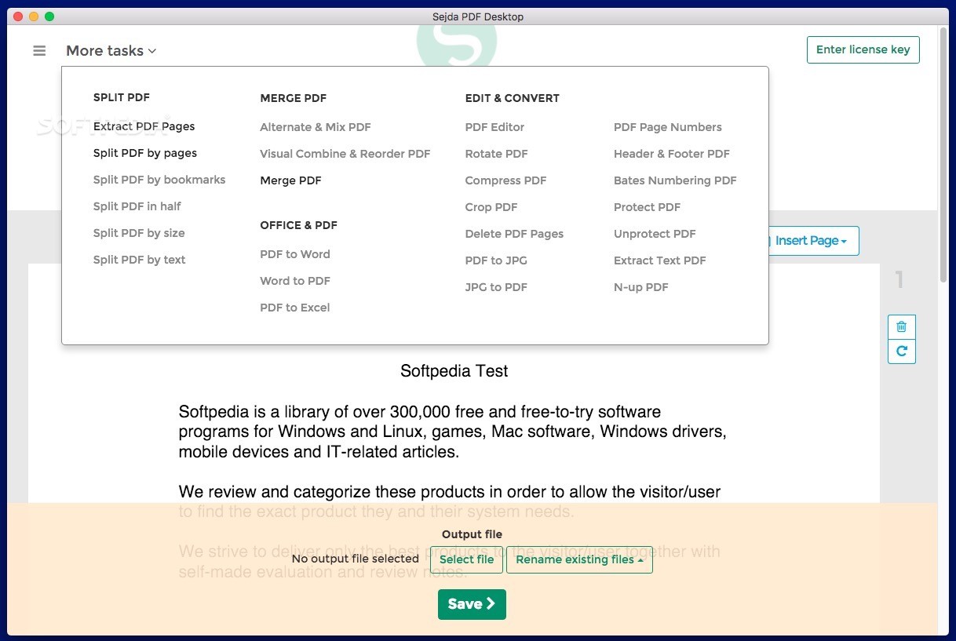
Task: Delete the page with the trash icon
Action: [901, 327]
